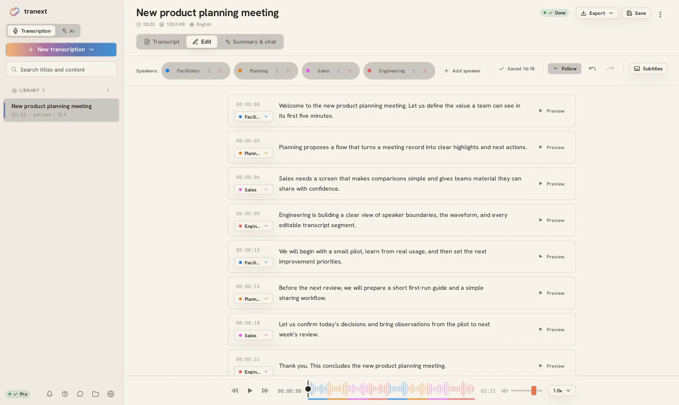Switch to the Transcript tab
This screenshot has width=679, height=405.
click(162, 42)
